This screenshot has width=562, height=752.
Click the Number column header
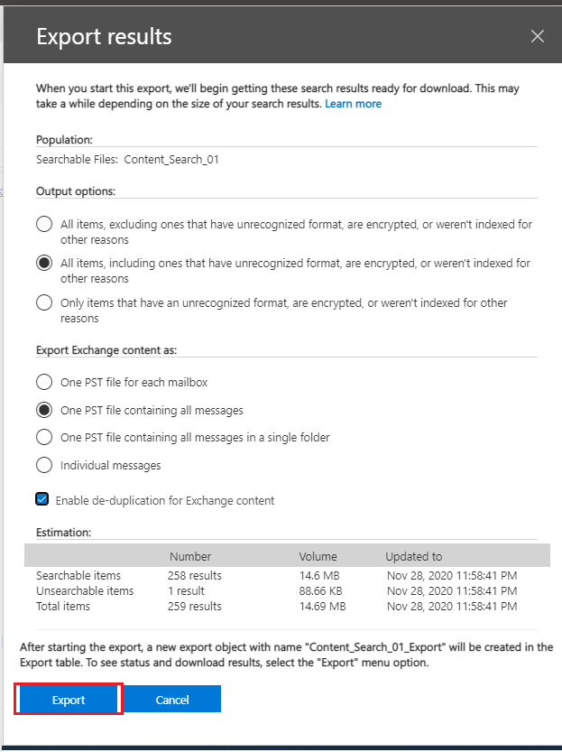point(189,556)
